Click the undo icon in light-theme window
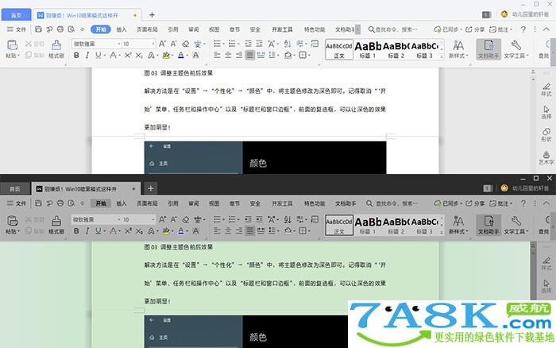 pos(49,29)
